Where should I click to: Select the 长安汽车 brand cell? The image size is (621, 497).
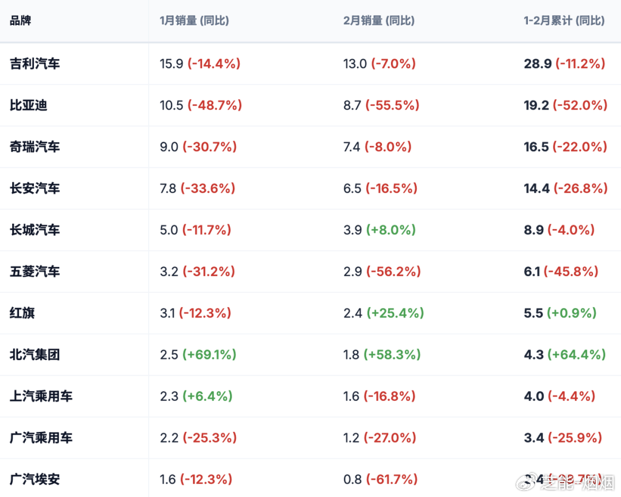tap(35, 188)
